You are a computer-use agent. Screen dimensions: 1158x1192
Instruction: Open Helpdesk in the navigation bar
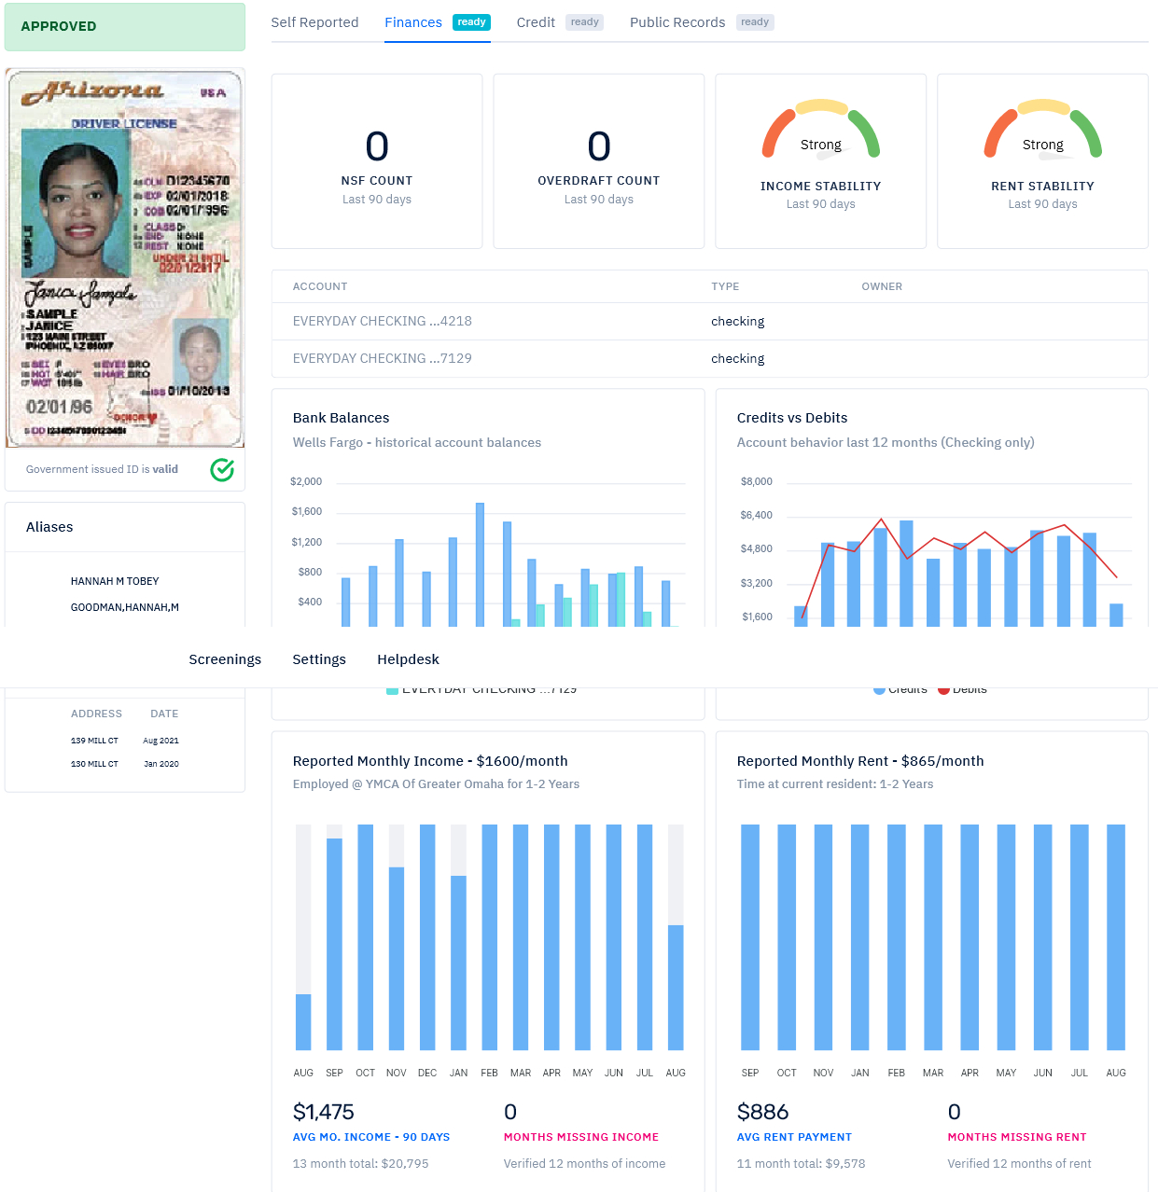click(x=408, y=659)
